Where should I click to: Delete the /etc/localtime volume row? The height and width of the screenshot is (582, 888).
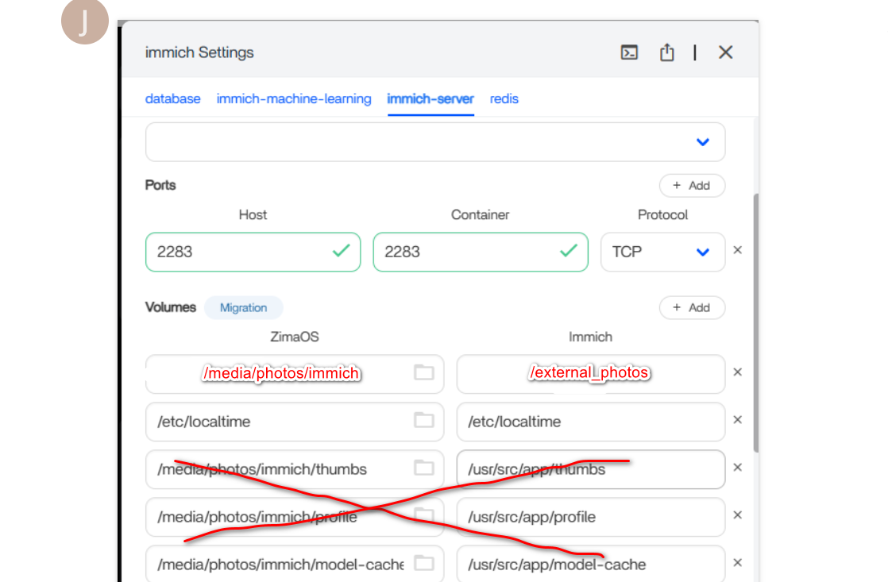(737, 419)
